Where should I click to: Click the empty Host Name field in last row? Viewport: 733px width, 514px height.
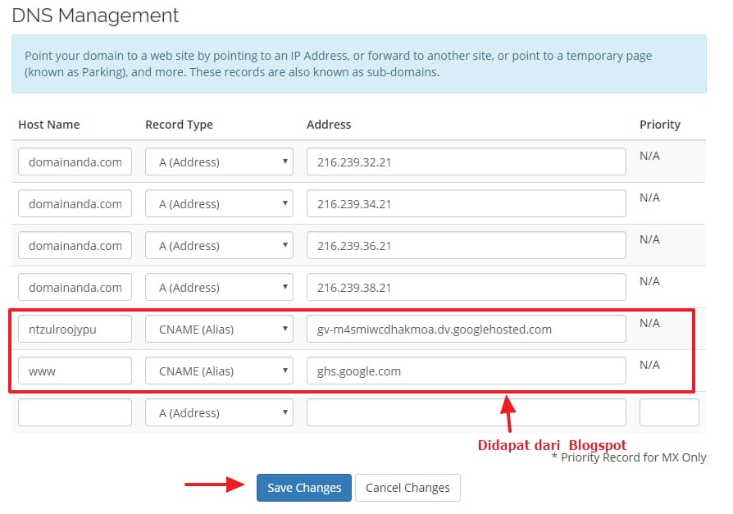click(x=75, y=413)
